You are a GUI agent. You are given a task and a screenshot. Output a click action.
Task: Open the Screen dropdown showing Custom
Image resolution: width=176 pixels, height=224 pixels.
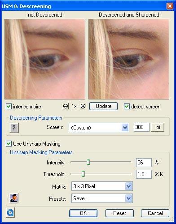click(x=99, y=128)
